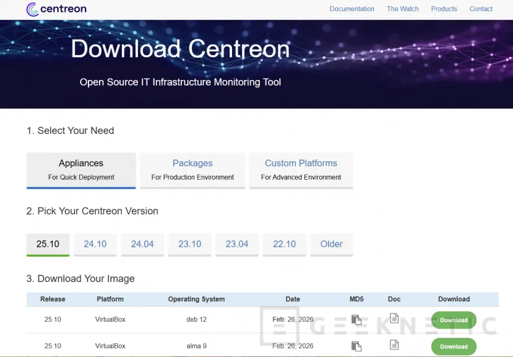Copy the MD5 checksum for deb 12
The image size is (513, 357).
click(356, 319)
